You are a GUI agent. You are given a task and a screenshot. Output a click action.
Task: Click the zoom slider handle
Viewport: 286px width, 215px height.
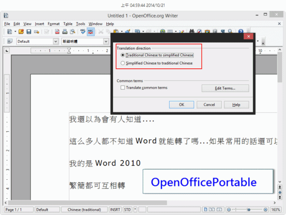pyautogui.click(x=249, y=210)
